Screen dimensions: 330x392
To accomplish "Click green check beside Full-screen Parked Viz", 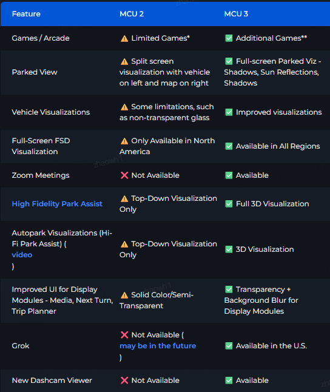I will pyautogui.click(x=229, y=61).
